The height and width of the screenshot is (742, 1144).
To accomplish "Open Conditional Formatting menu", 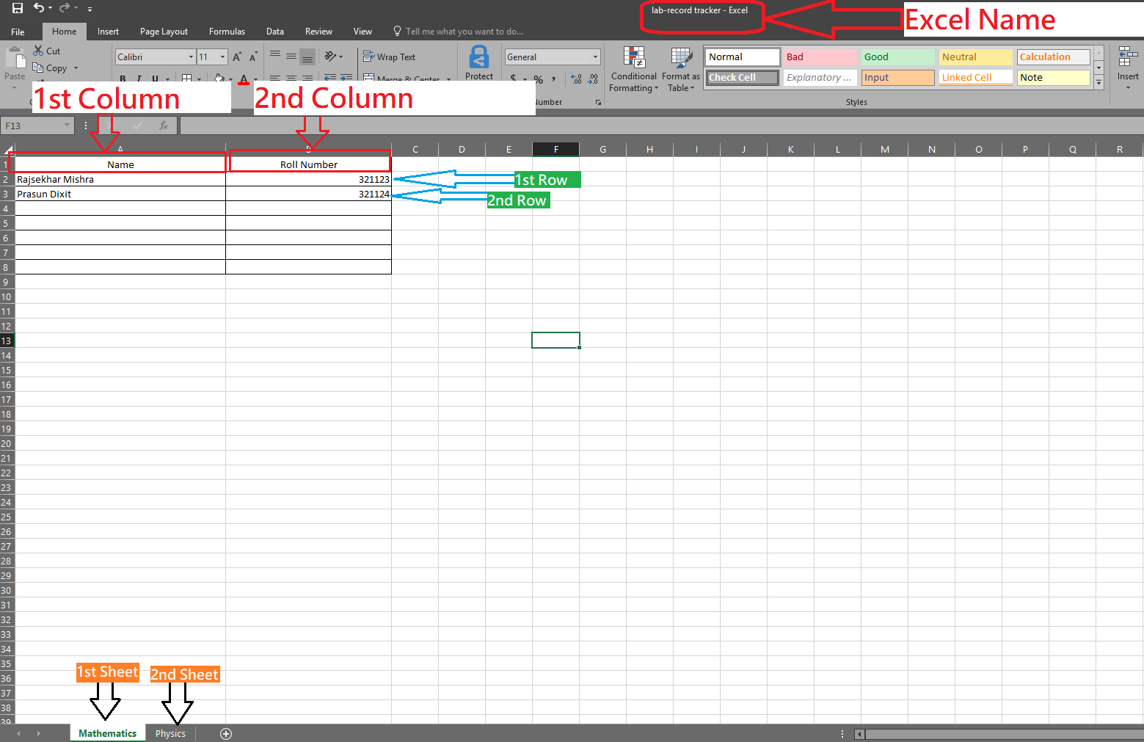I will (x=633, y=70).
